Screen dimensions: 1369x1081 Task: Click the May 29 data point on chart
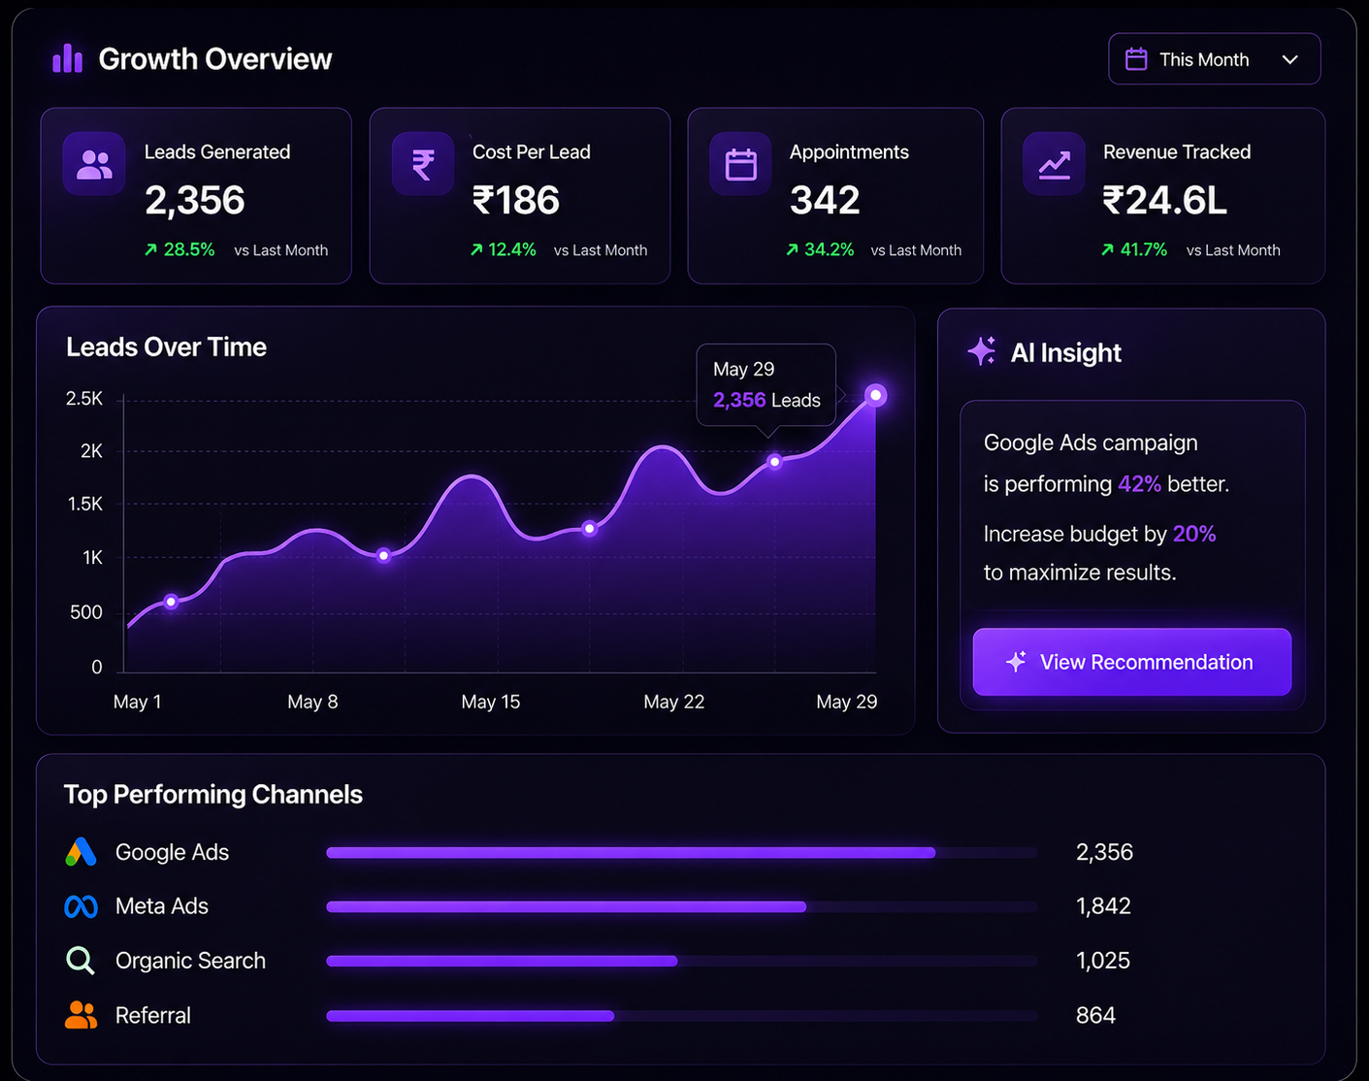pos(875,395)
